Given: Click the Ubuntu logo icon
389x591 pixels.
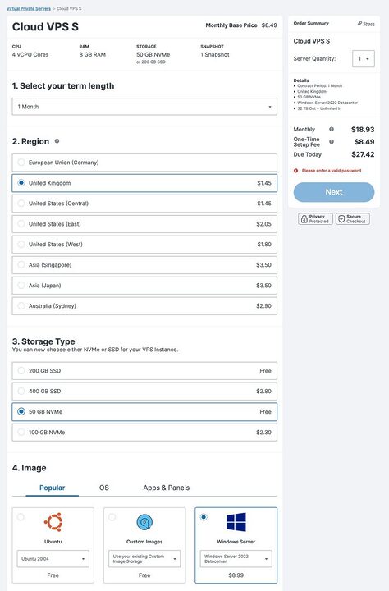Looking at the screenshot, I should pyautogui.click(x=53, y=522).
